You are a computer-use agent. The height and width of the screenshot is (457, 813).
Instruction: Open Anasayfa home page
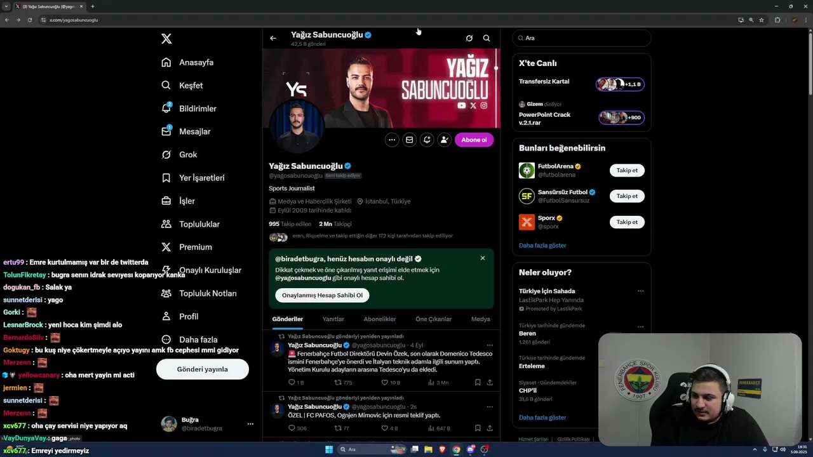click(x=187, y=62)
